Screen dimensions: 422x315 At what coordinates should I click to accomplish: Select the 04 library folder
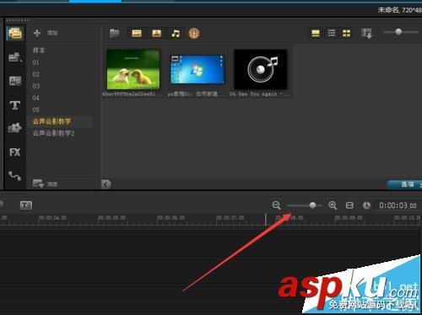(35, 98)
